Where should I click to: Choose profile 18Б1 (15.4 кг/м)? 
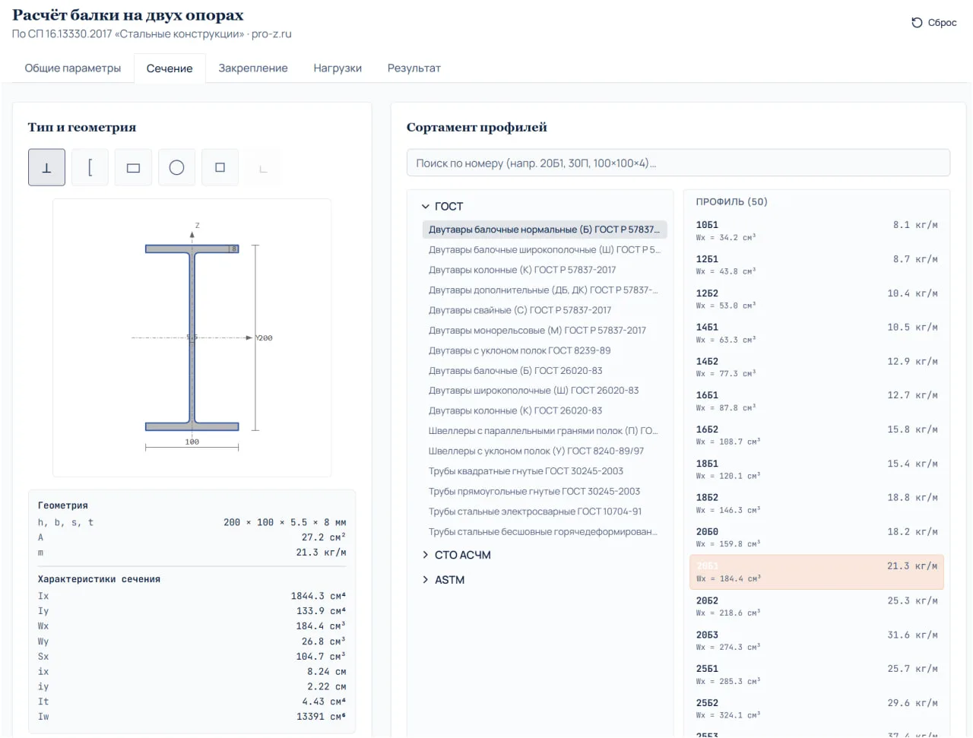(816, 470)
